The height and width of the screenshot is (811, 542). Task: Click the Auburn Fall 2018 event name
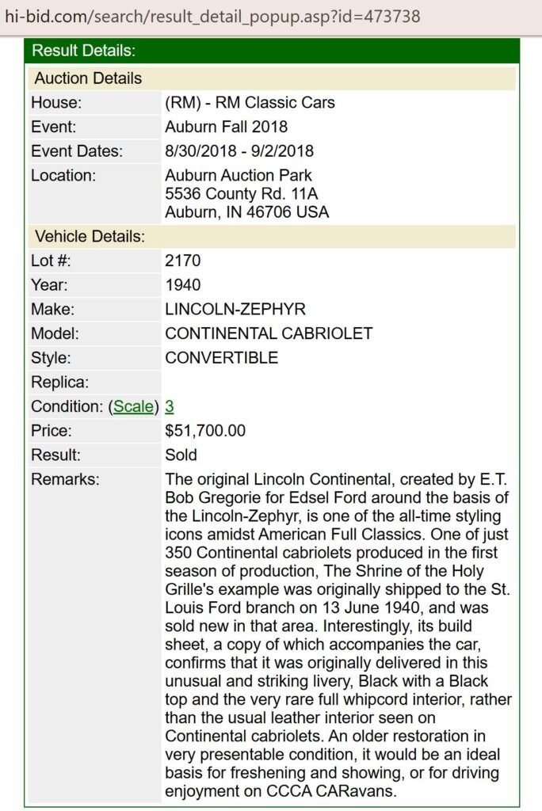click(226, 127)
